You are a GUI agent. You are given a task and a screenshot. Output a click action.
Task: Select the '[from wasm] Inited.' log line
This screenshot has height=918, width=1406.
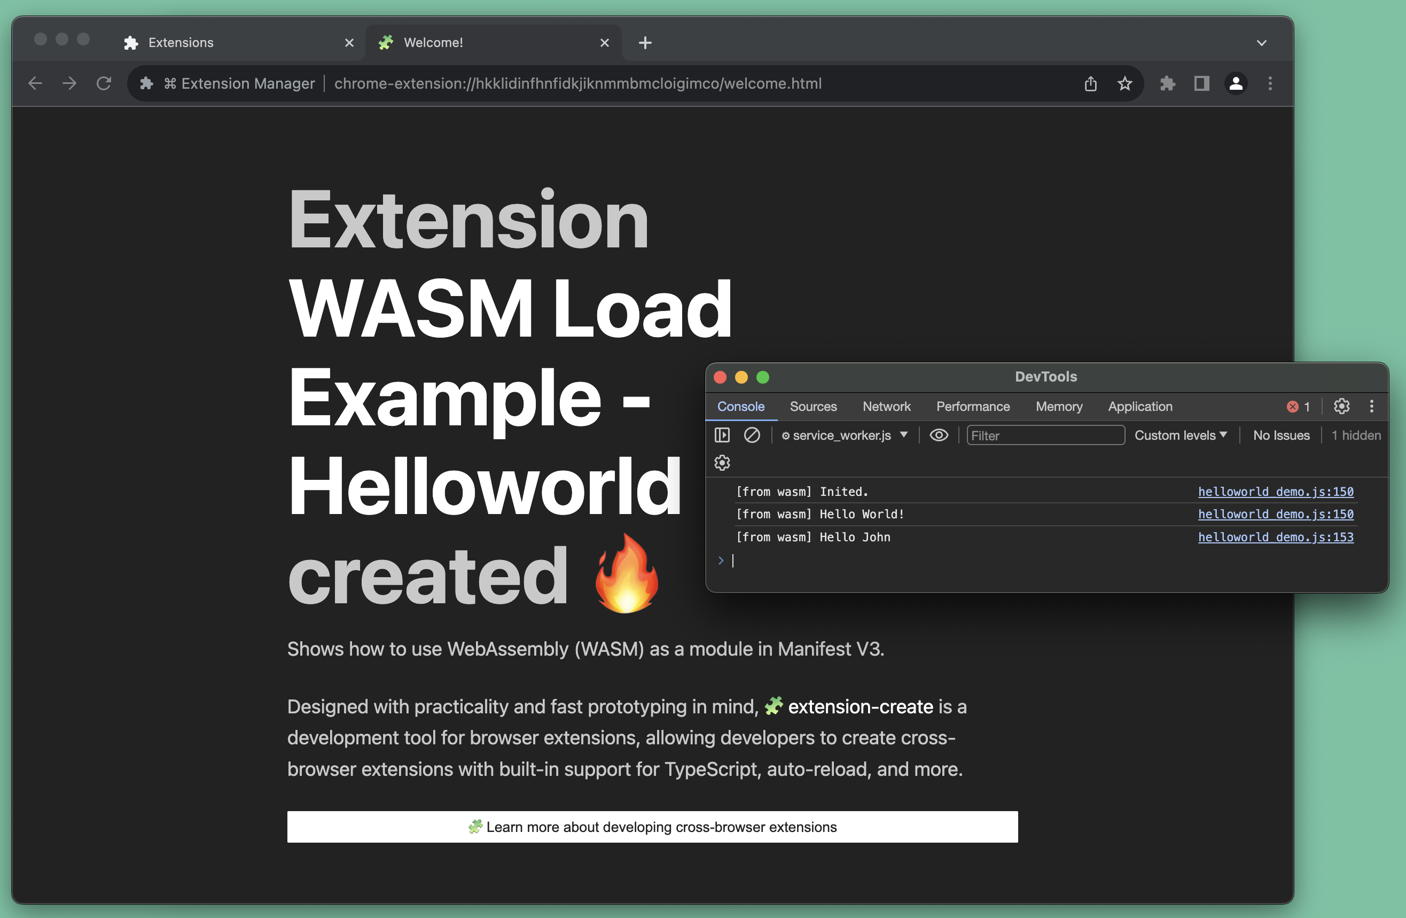[802, 492]
